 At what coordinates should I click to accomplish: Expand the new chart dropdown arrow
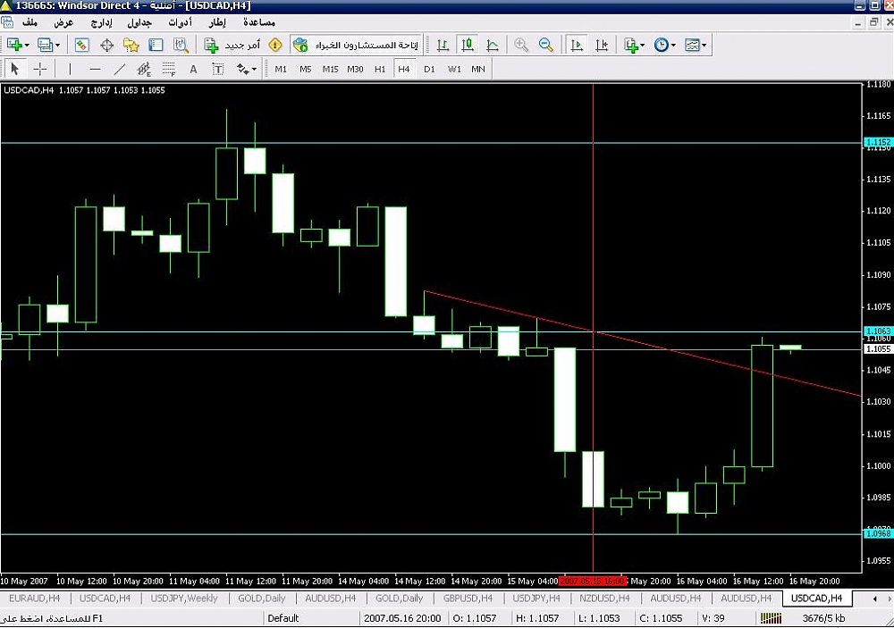(28, 45)
